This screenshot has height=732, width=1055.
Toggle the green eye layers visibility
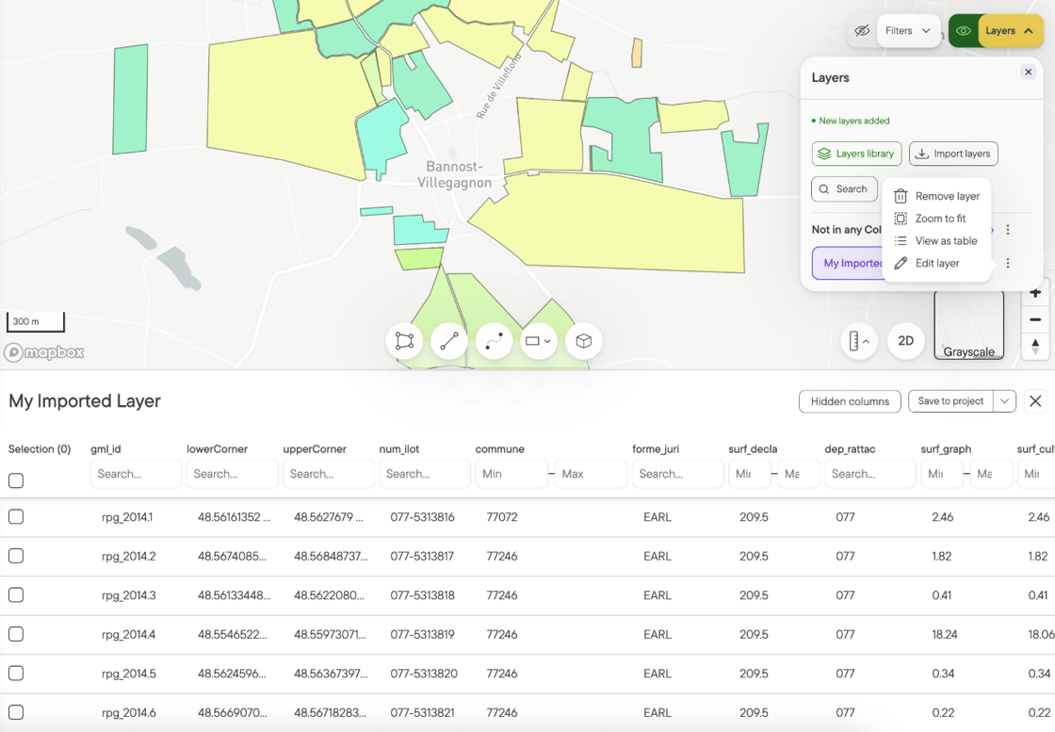pos(964,31)
